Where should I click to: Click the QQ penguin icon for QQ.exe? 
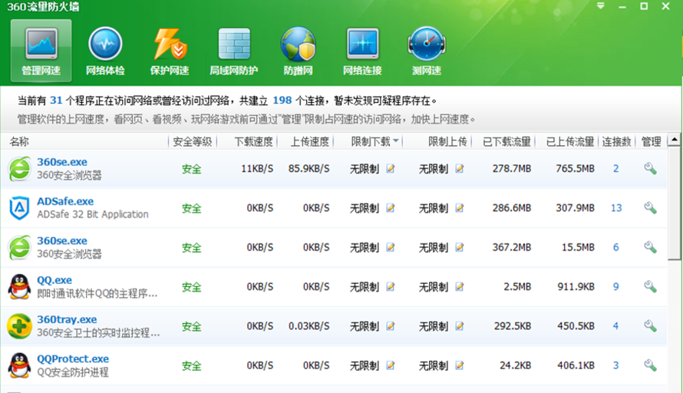pos(20,286)
